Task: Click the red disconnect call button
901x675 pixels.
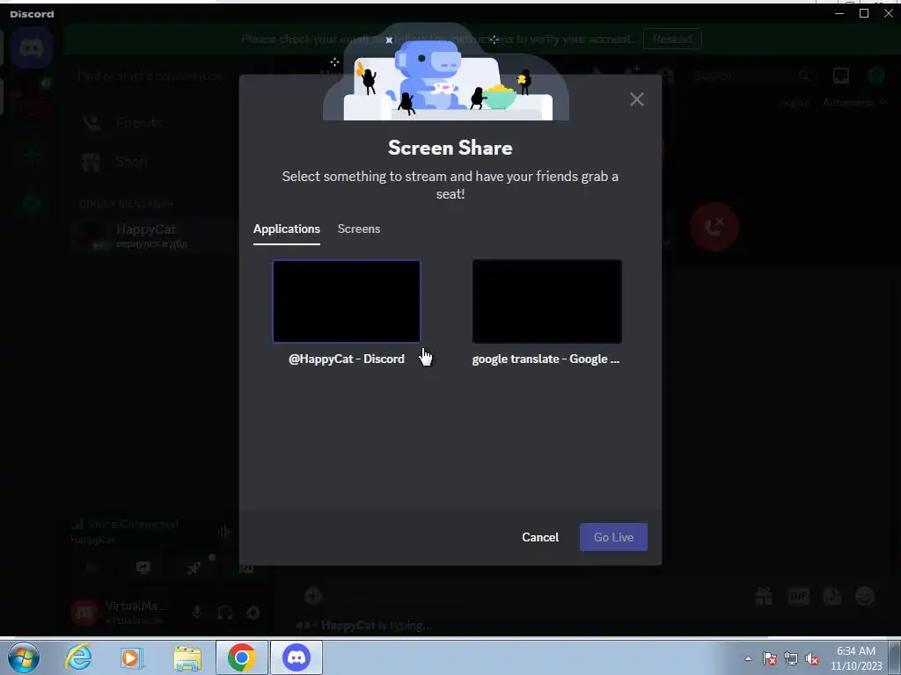Action: [714, 227]
